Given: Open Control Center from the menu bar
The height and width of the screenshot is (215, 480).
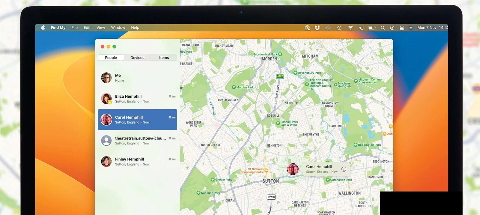Looking at the screenshot, I should click(402, 28).
